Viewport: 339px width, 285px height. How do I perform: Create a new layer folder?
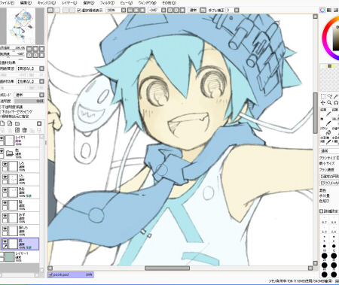17,123
